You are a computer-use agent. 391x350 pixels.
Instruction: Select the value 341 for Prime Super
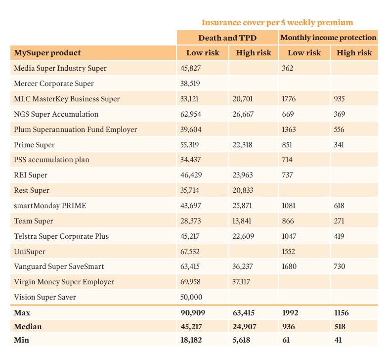(339, 145)
